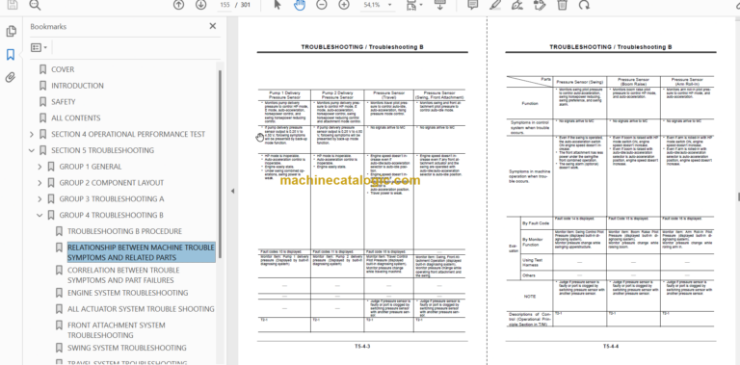Close the Bookmarks panel
The image size is (740, 365).
pyautogui.click(x=212, y=26)
